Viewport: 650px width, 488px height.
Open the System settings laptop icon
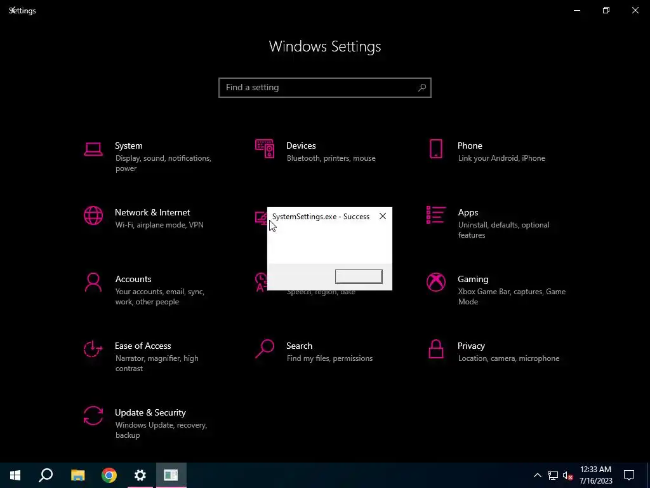click(93, 149)
